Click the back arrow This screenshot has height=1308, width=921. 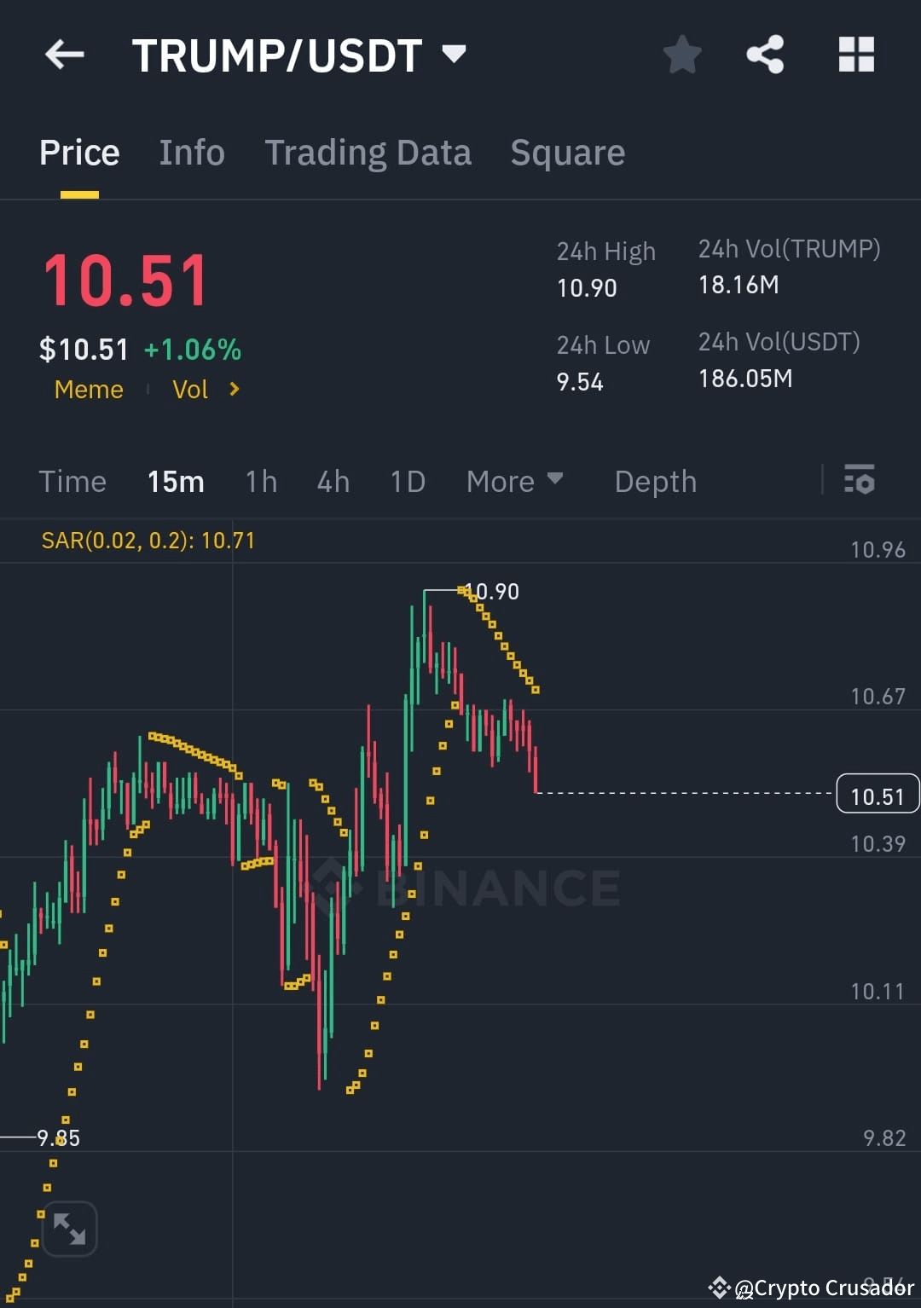pyautogui.click(x=65, y=55)
